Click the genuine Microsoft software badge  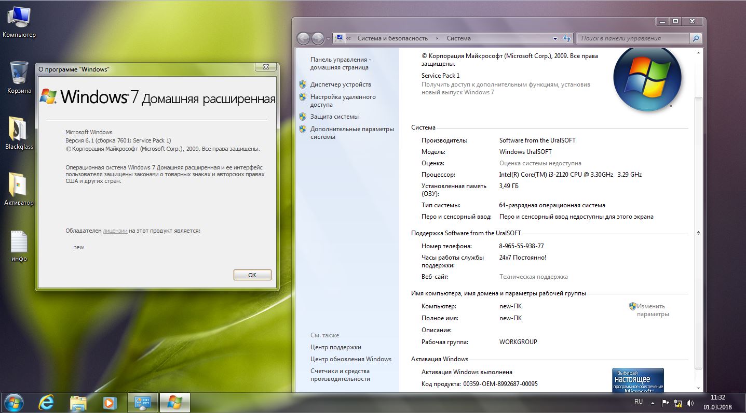pos(638,380)
